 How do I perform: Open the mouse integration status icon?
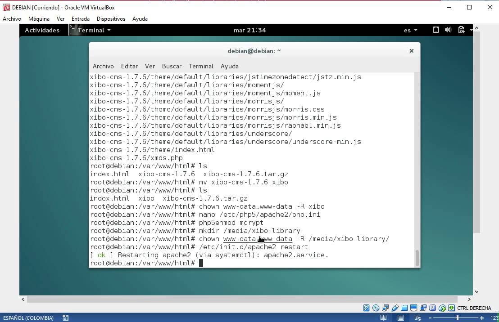pyautogui.click(x=442, y=308)
